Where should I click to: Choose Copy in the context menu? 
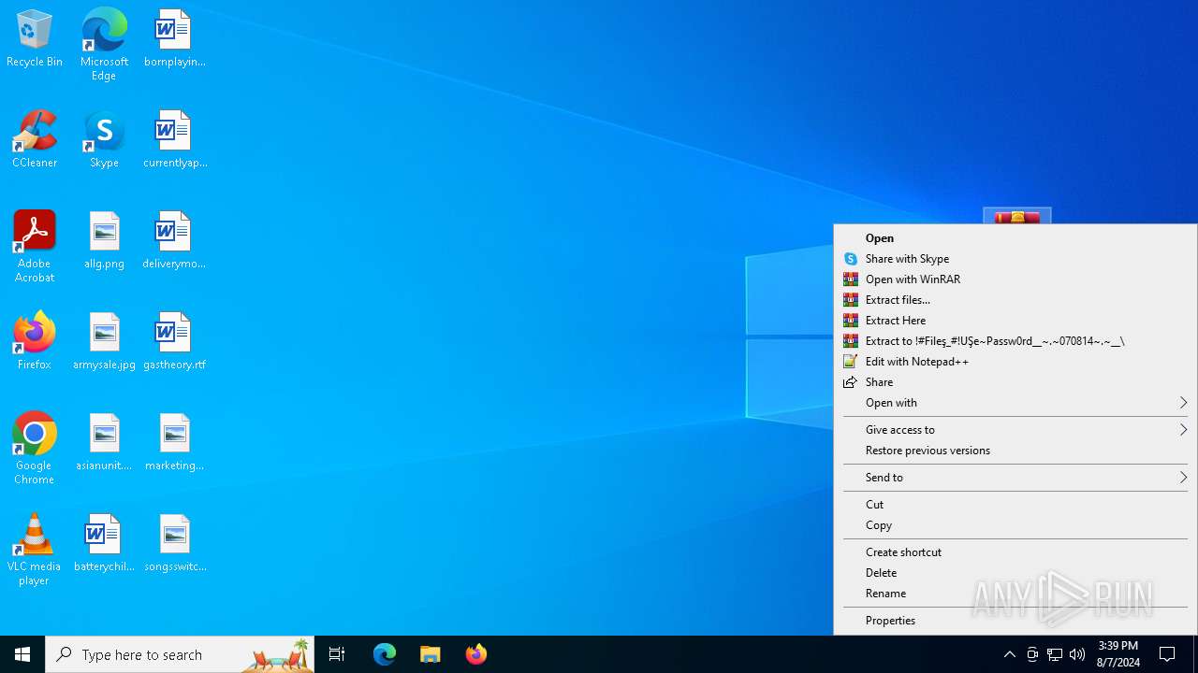(1015, 525)
